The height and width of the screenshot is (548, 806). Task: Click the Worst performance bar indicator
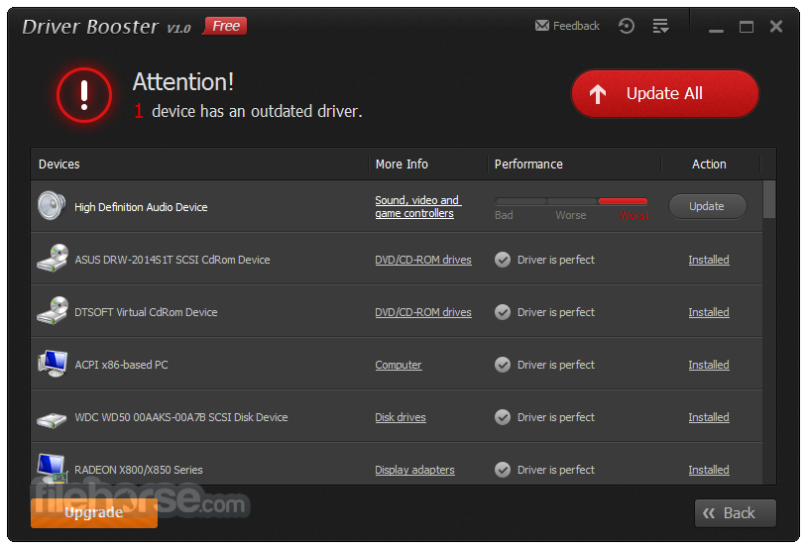coord(623,201)
